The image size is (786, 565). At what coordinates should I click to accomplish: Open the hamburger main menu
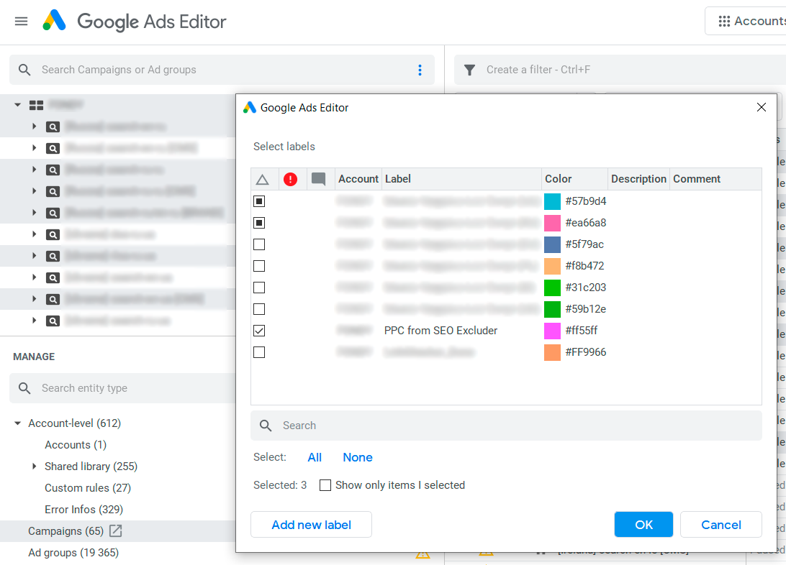[21, 22]
